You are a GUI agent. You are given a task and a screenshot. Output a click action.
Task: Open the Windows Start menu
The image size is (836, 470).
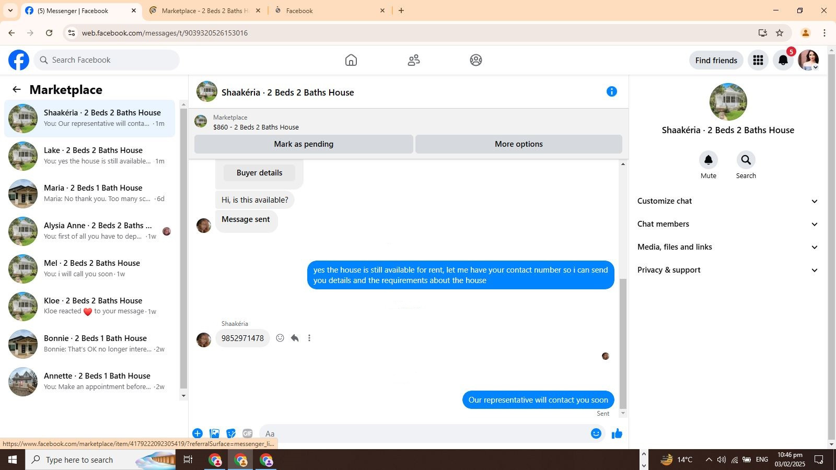13,460
